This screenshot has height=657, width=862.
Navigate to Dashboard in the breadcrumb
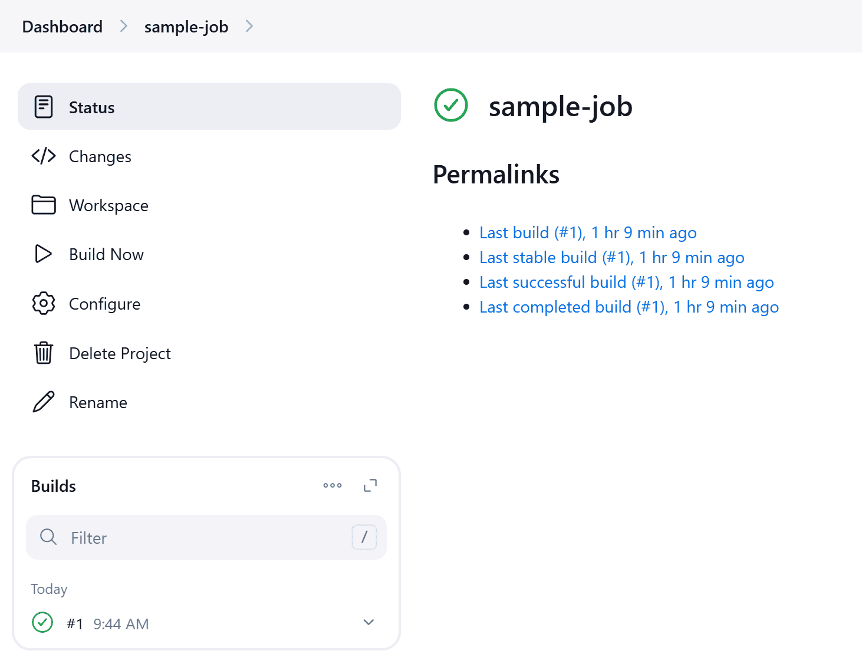[x=62, y=26]
